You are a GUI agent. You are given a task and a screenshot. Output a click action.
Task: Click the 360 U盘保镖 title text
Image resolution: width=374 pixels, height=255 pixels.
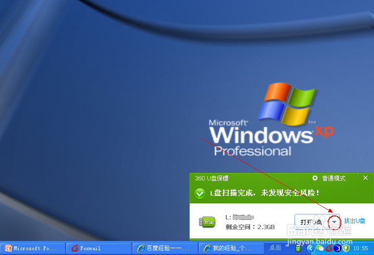click(x=212, y=178)
